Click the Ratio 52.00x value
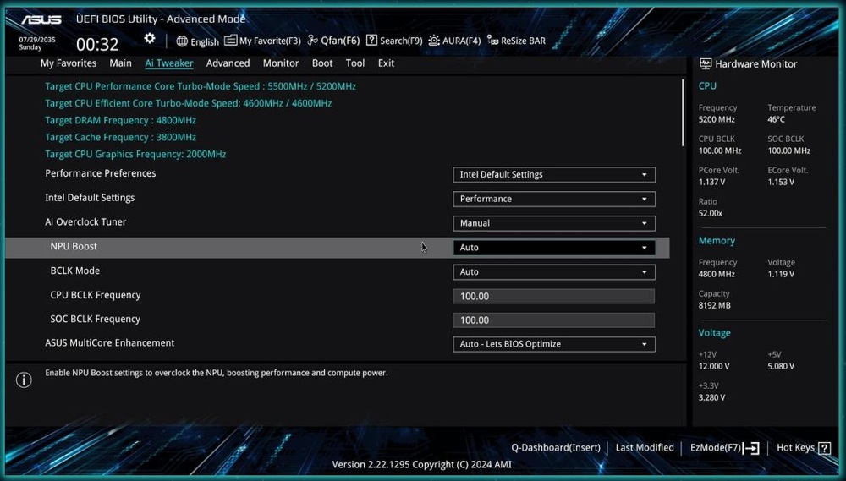The width and height of the screenshot is (846, 481). (x=710, y=214)
